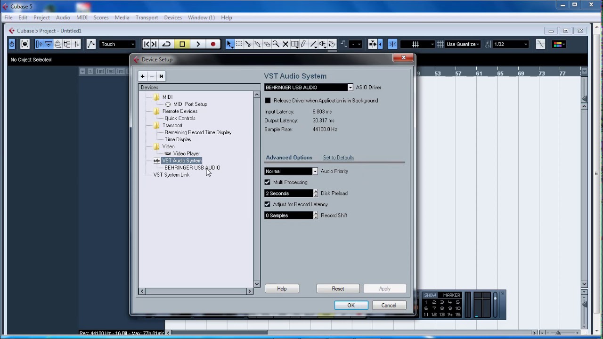This screenshot has width=603, height=339.
Task: Click the Disk Preload stepper arrows
Action: pyautogui.click(x=316, y=193)
